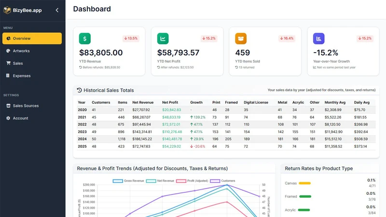
Task: Click the 2025 net profit value $54,229.02
Action: (x=171, y=147)
